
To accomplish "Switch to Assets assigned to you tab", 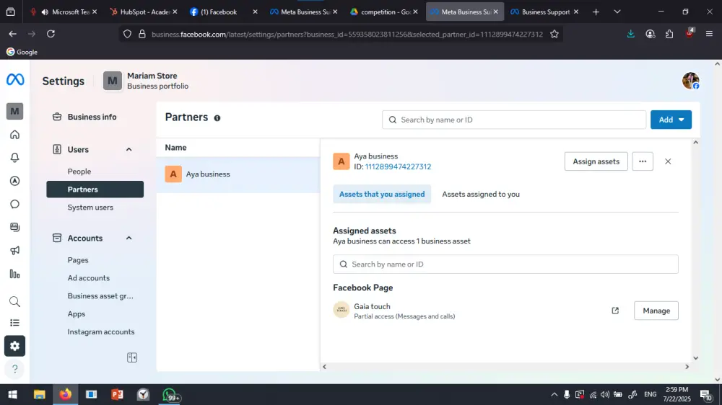I will pos(481,194).
